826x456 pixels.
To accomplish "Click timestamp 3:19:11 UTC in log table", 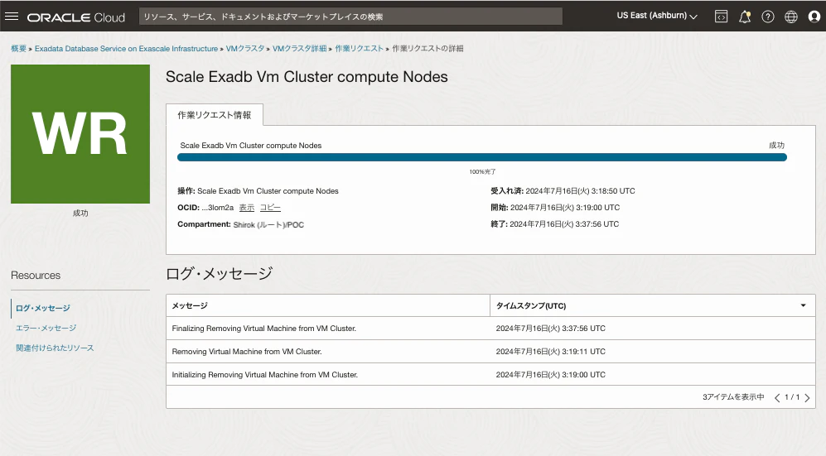I will [x=550, y=352].
